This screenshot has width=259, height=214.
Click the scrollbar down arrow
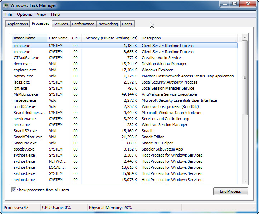[x=245, y=181]
